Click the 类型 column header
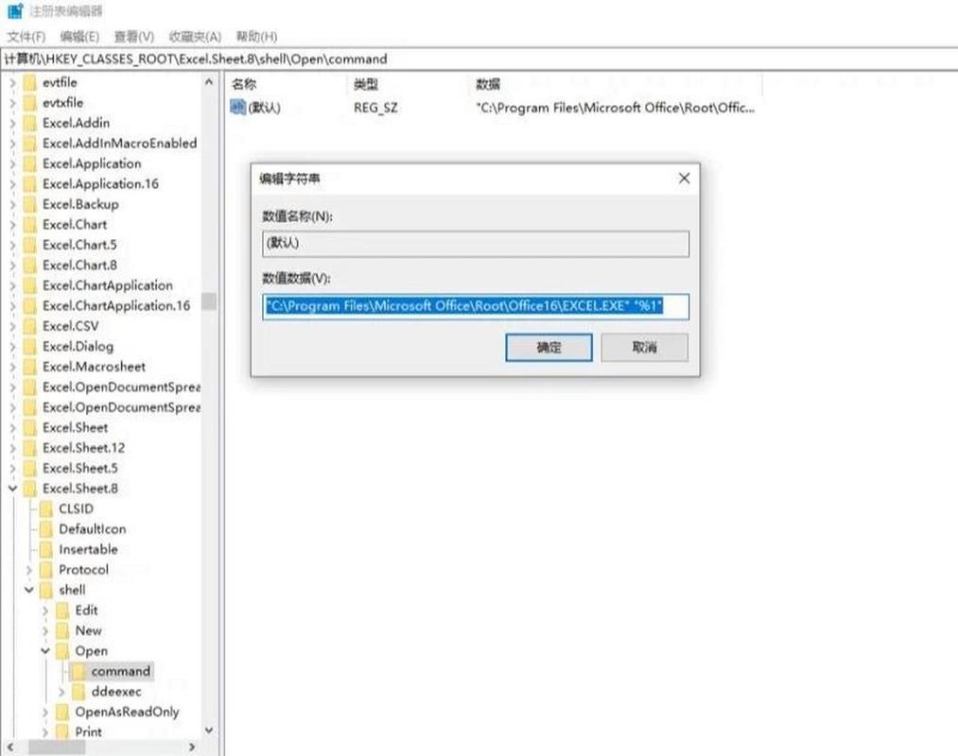958x756 pixels. 366,84
